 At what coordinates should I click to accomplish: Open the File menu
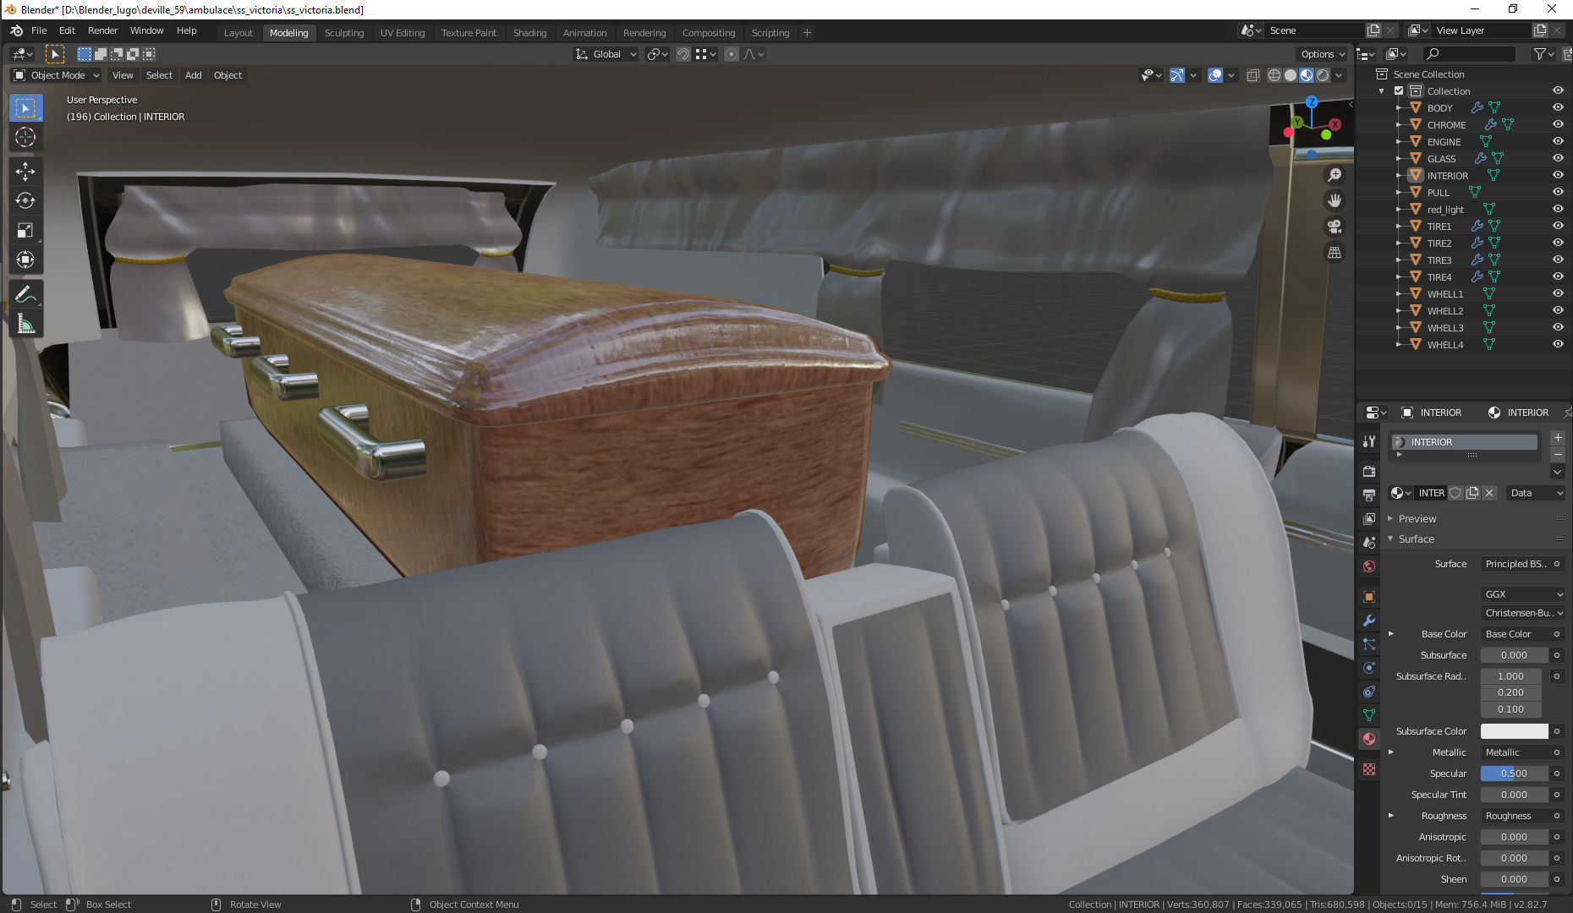(39, 30)
